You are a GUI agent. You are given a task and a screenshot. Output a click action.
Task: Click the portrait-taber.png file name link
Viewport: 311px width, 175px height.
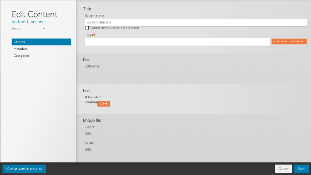point(28,22)
